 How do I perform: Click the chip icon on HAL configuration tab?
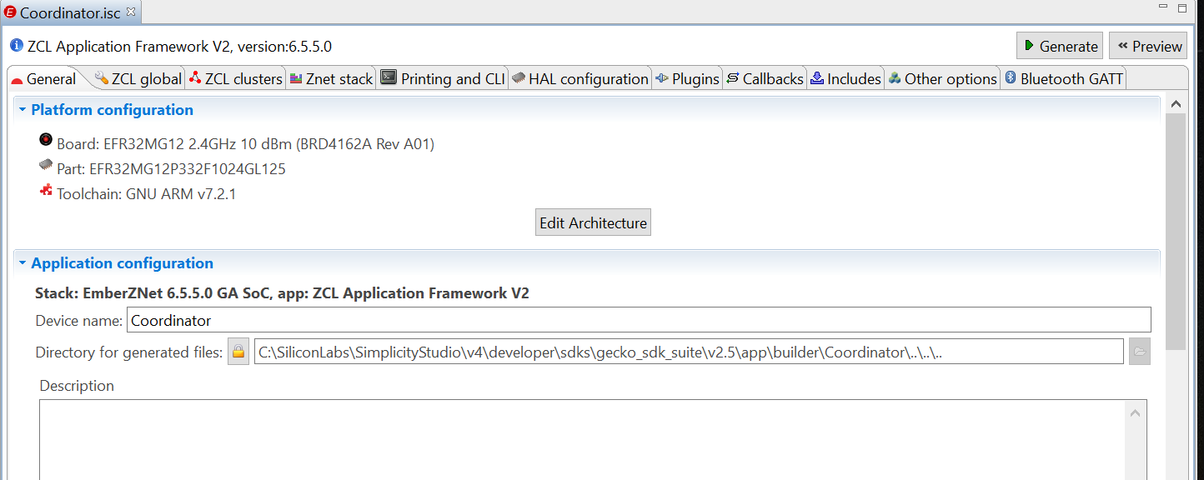[x=519, y=77]
